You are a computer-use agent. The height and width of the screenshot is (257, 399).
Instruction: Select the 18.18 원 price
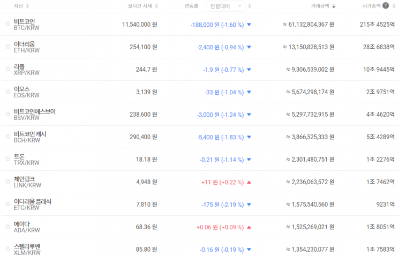pos(147,160)
